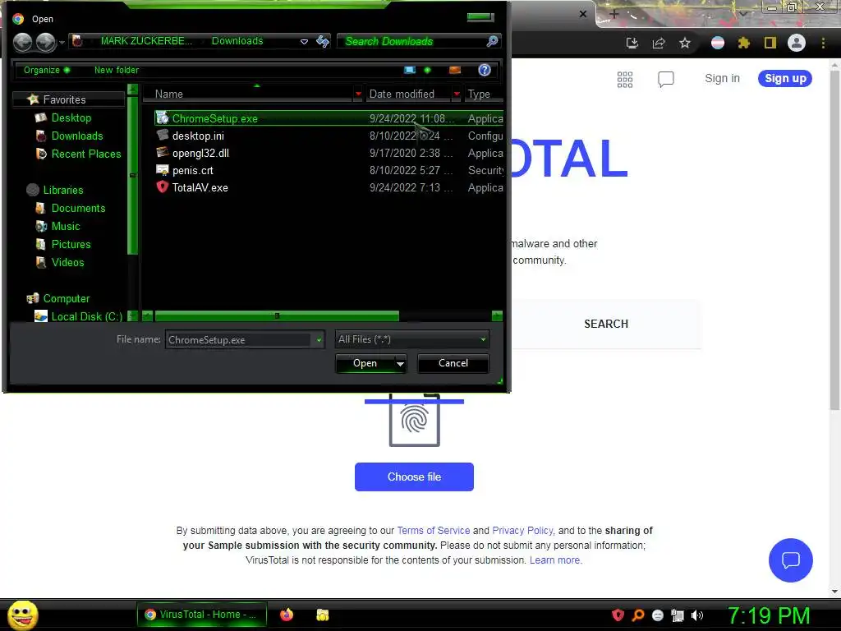841x631 pixels.
Task: Click the Open button
Action: pyautogui.click(x=365, y=363)
